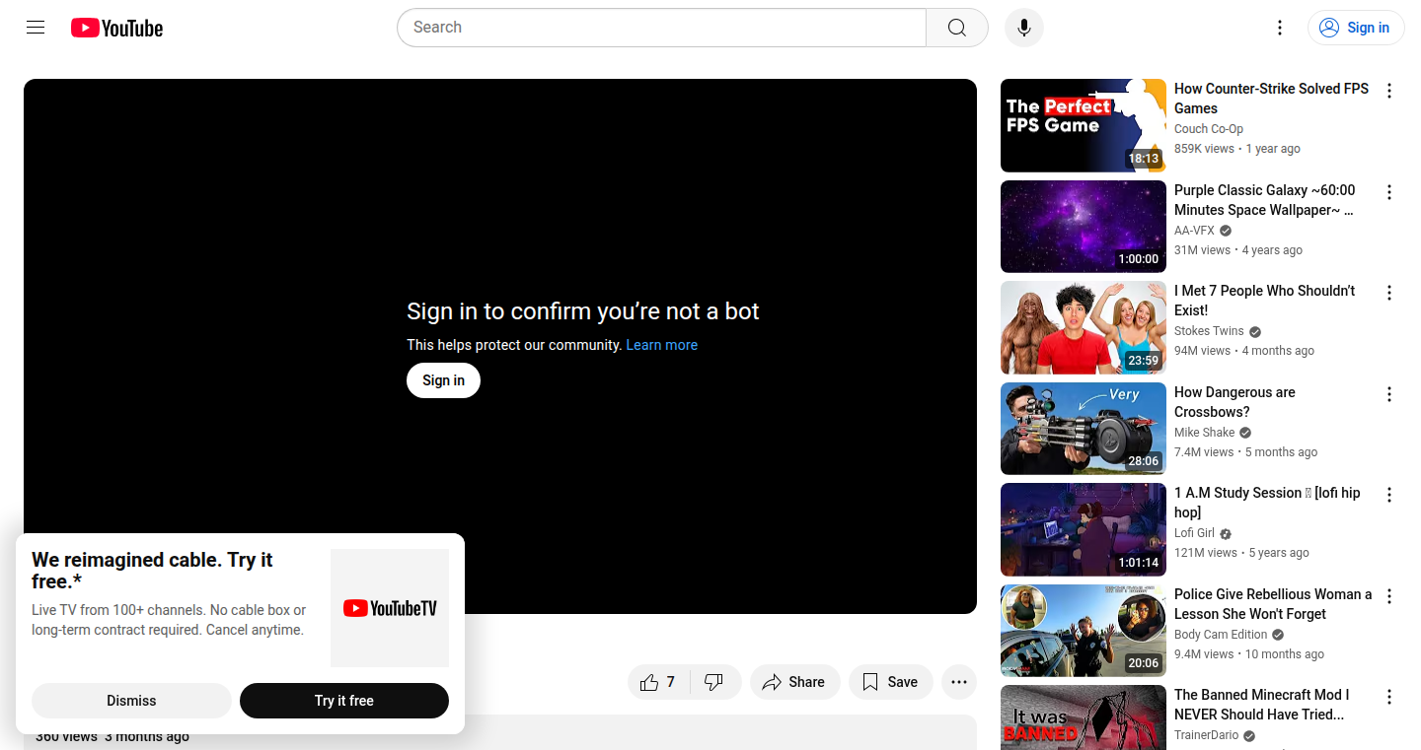1421x750 pixels.
Task: Open the Perfect FPS Game thumbnail
Action: coord(1084,125)
